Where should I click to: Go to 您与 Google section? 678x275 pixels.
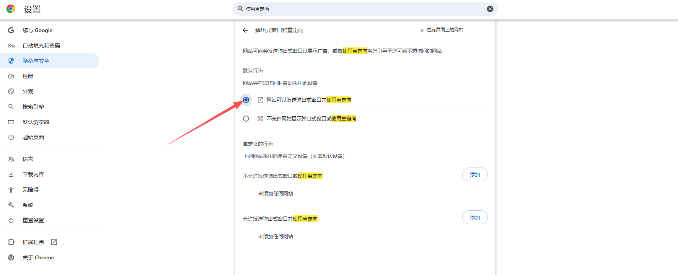[37, 30]
